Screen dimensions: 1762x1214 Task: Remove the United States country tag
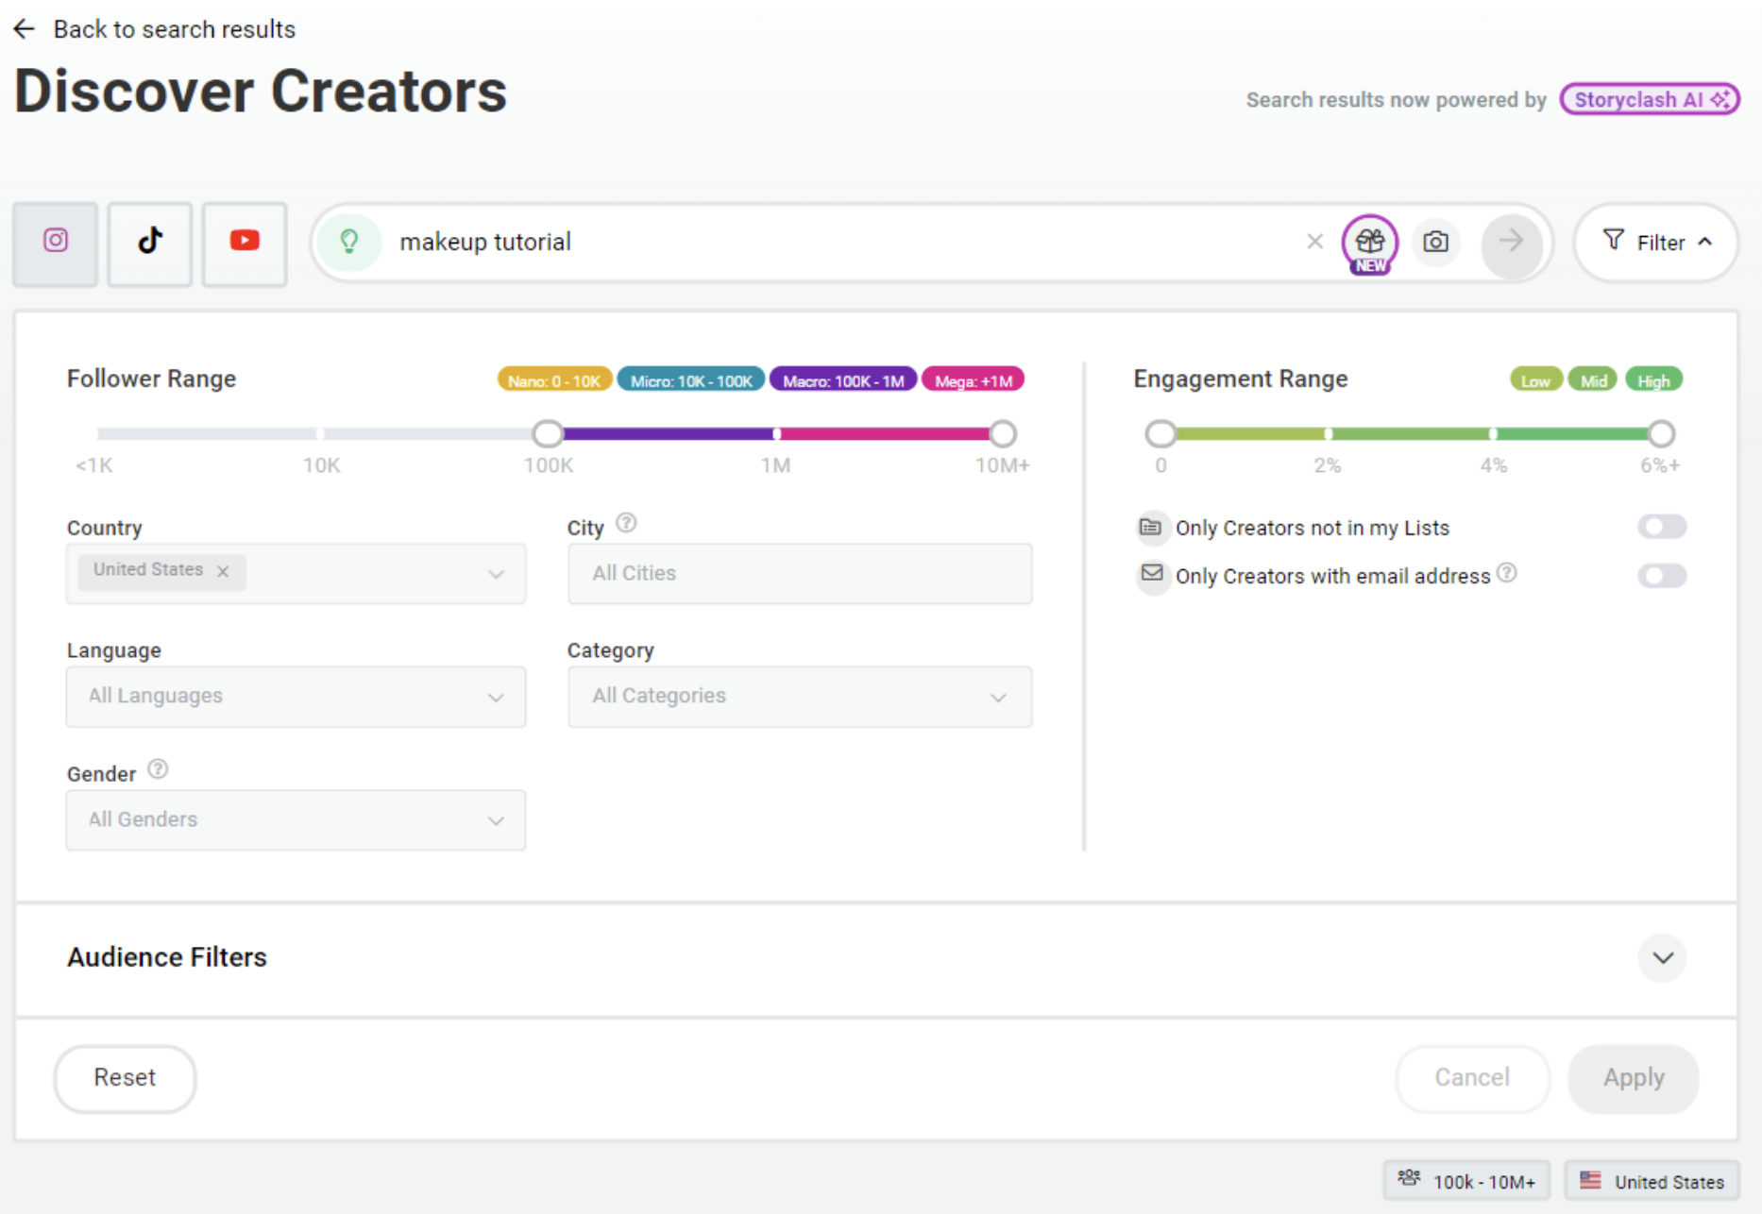click(x=223, y=571)
